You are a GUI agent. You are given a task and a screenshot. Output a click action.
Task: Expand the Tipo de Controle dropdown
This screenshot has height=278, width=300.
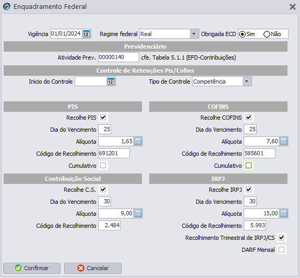(x=247, y=82)
